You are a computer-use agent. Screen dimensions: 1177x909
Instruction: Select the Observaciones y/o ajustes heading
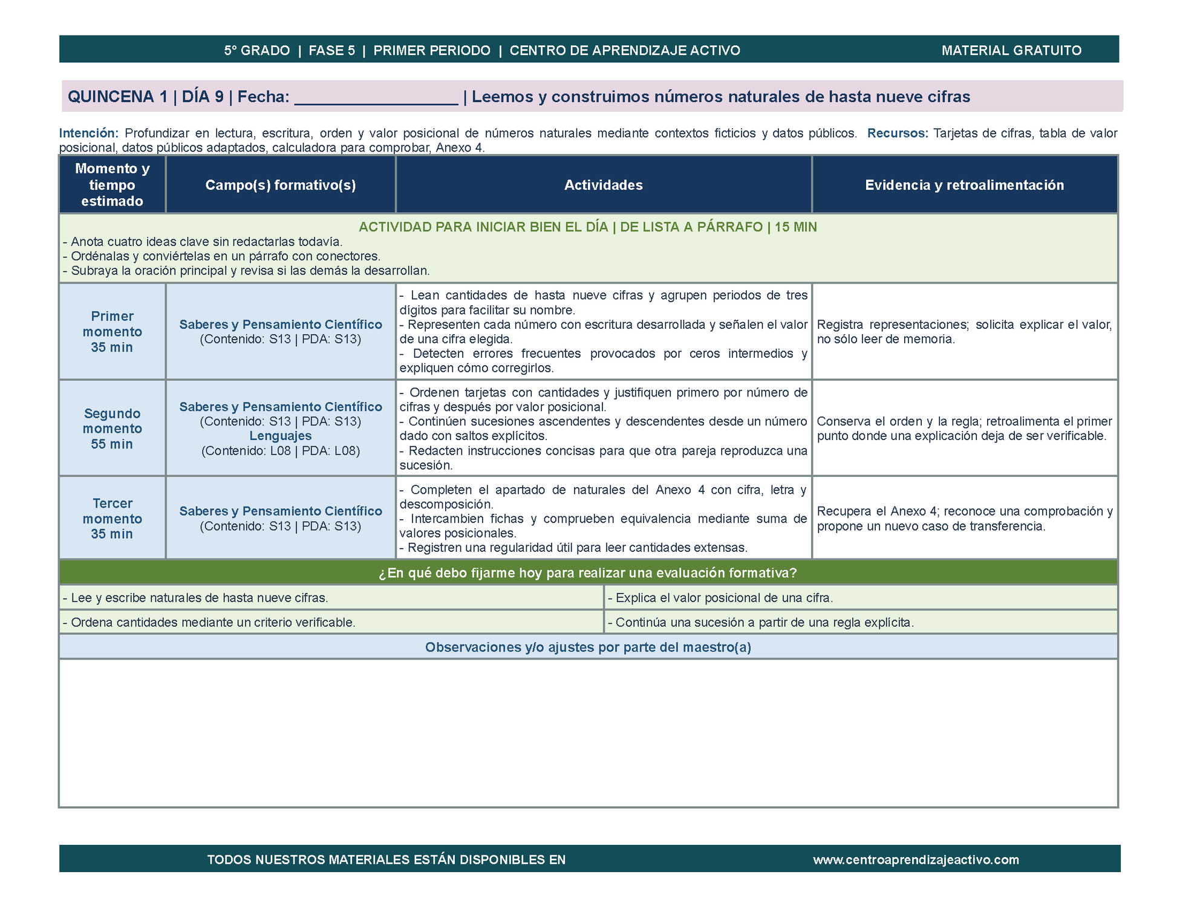click(x=588, y=647)
